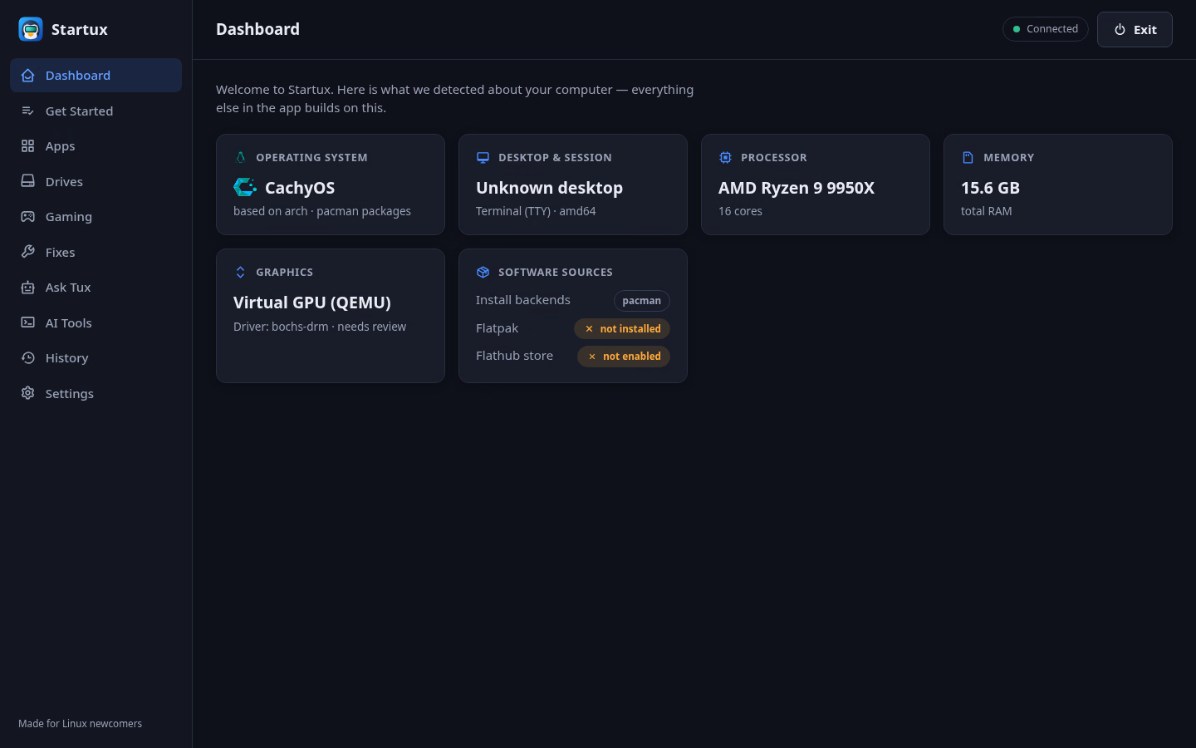Click the 'Driver: bochs-drm · needs review' text
This screenshot has width=1196, height=748.
click(x=320, y=327)
